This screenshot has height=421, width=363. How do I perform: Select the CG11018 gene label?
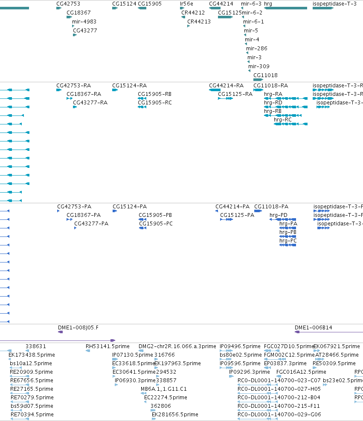click(265, 75)
